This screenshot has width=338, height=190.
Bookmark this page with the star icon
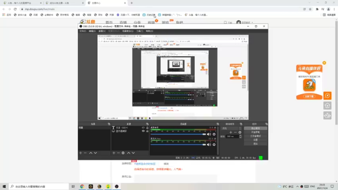point(310,9)
